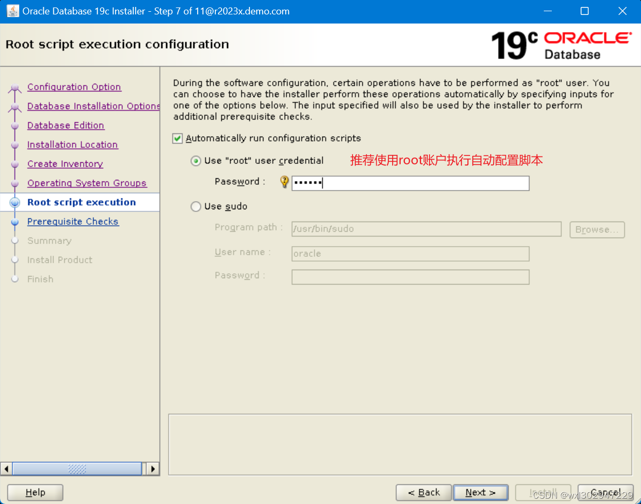Click the Install button

pyautogui.click(x=543, y=492)
